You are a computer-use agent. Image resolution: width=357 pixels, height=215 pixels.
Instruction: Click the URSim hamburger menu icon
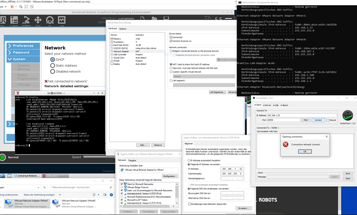228,19
